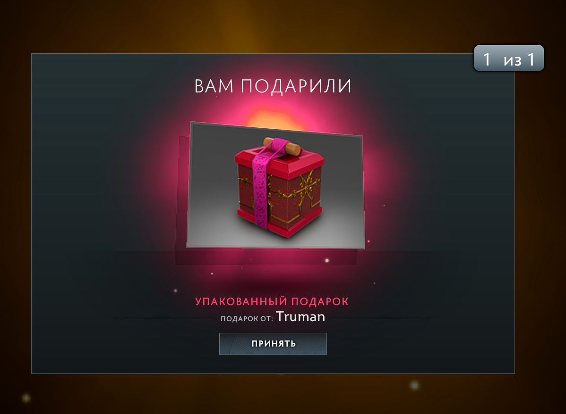Click the small sparkle left of УПАКОВАННЫЙ ПОДАРОК
566x414 pixels.
click(175, 290)
